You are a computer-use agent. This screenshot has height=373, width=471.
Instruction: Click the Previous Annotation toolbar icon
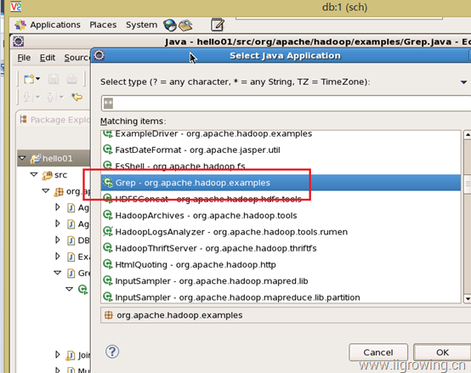point(50,97)
